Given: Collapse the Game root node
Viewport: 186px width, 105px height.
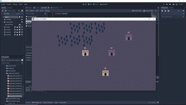Looking at the screenshot, I should point(2,17).
